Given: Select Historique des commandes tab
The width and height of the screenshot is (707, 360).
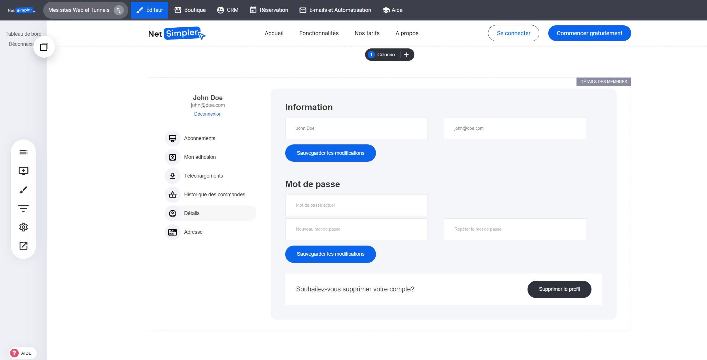Looking at the screenshot, I should pyautogui.click(x=214, y=195).
